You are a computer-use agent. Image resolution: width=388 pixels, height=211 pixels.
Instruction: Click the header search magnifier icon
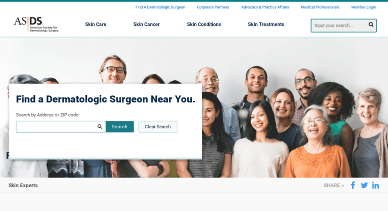point(371,24)
